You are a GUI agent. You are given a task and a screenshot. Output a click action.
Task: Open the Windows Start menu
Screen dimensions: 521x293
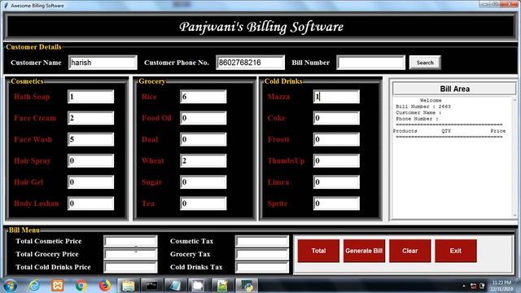point(10,286)
